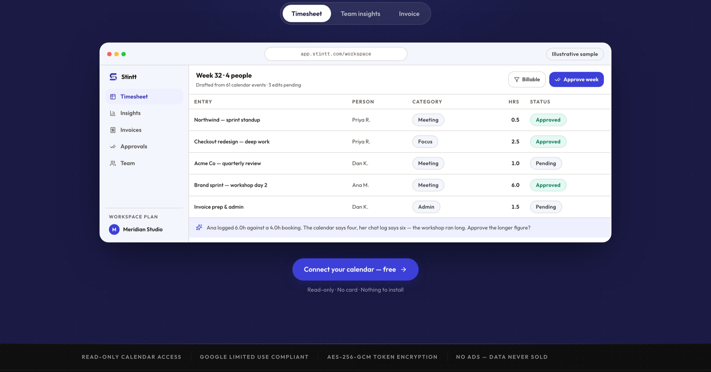Screen dimensions: 711x372
Task: Switch to the Invoice tab
Action: click(409, 14)
